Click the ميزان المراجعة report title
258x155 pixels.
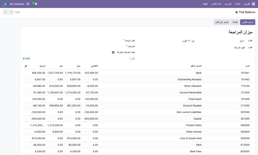click(x=240, y=32)
